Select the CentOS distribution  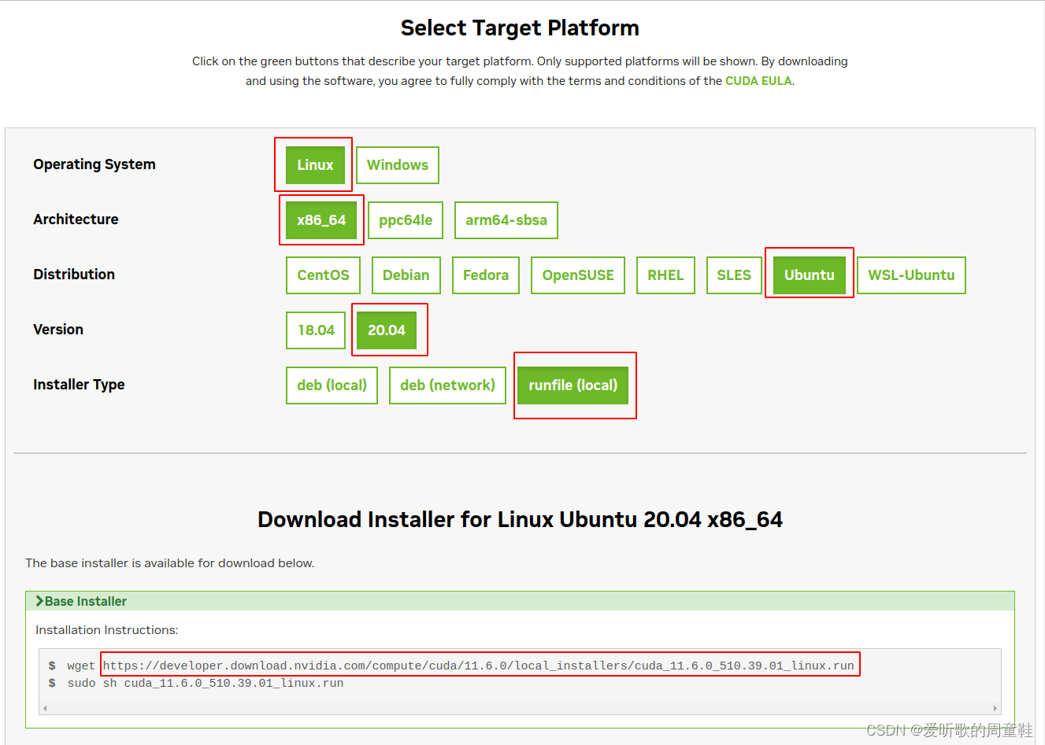point(322,275)
